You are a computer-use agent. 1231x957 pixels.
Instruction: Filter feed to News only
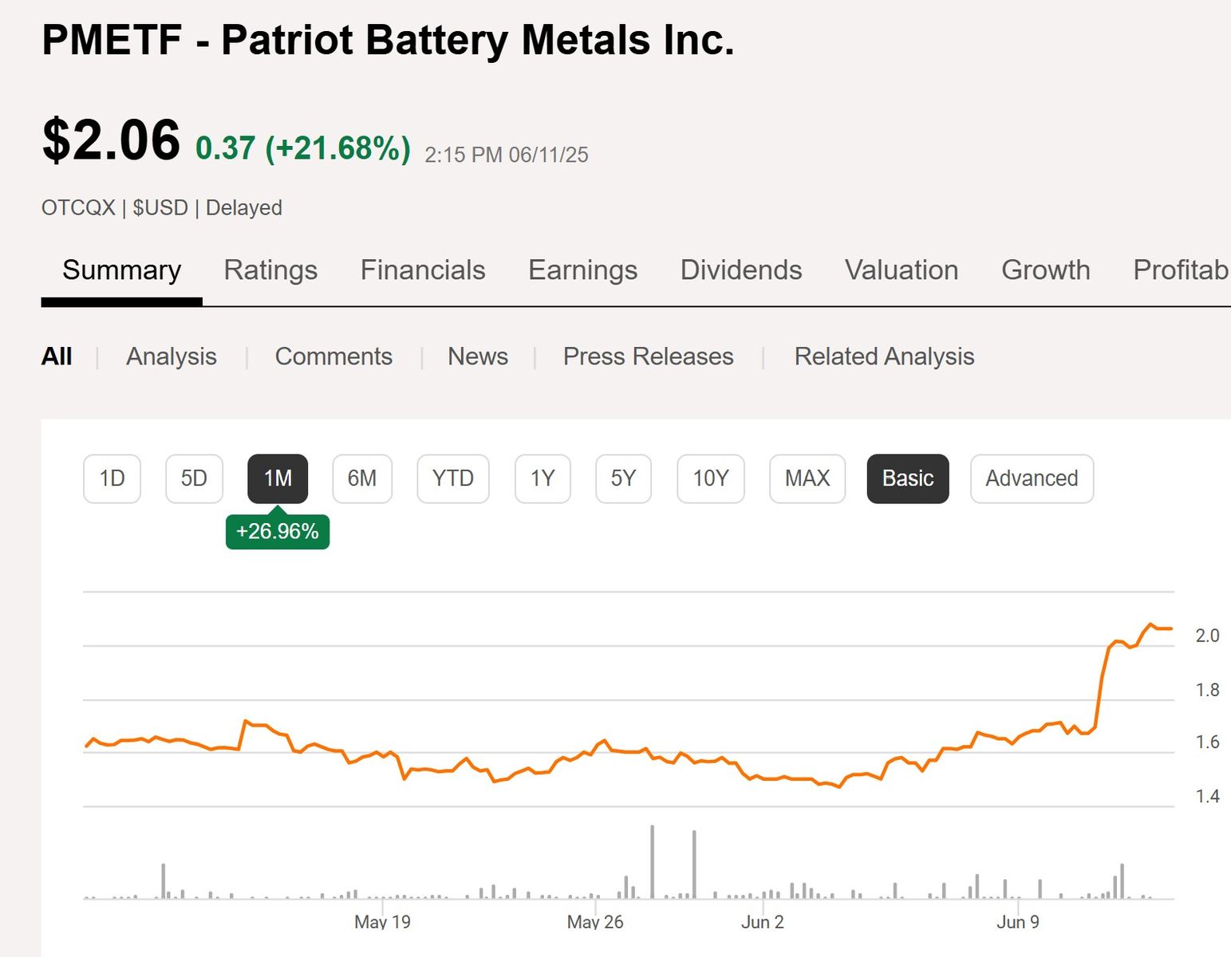(x=477, y=356)
